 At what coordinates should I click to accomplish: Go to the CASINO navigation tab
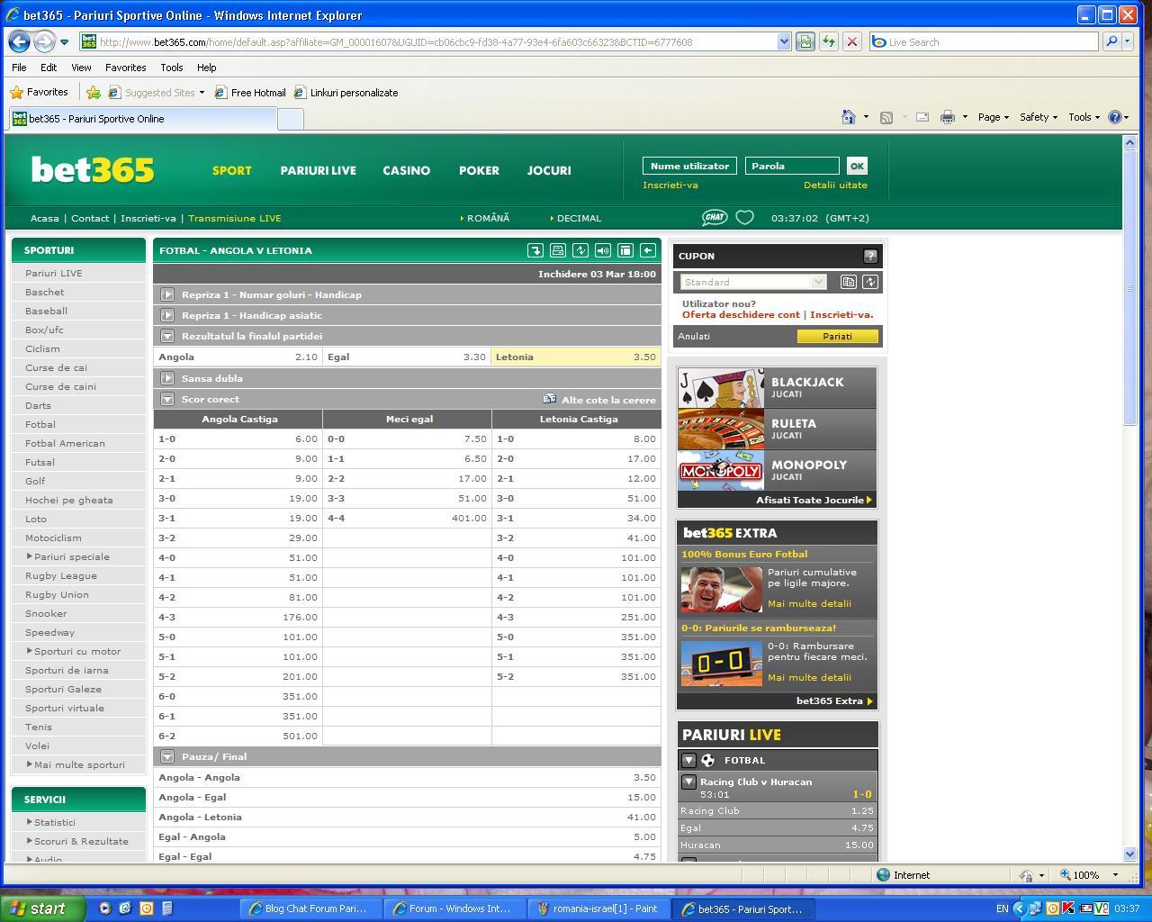point(406,170)
